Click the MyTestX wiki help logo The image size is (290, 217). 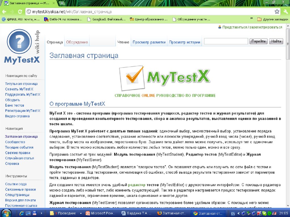click(22, 46)
